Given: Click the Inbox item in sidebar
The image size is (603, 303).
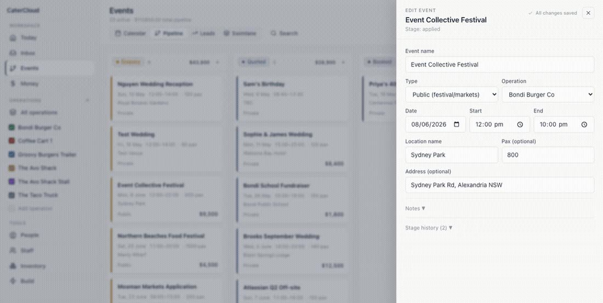Looking at the screenshot, I should [49, 53].
